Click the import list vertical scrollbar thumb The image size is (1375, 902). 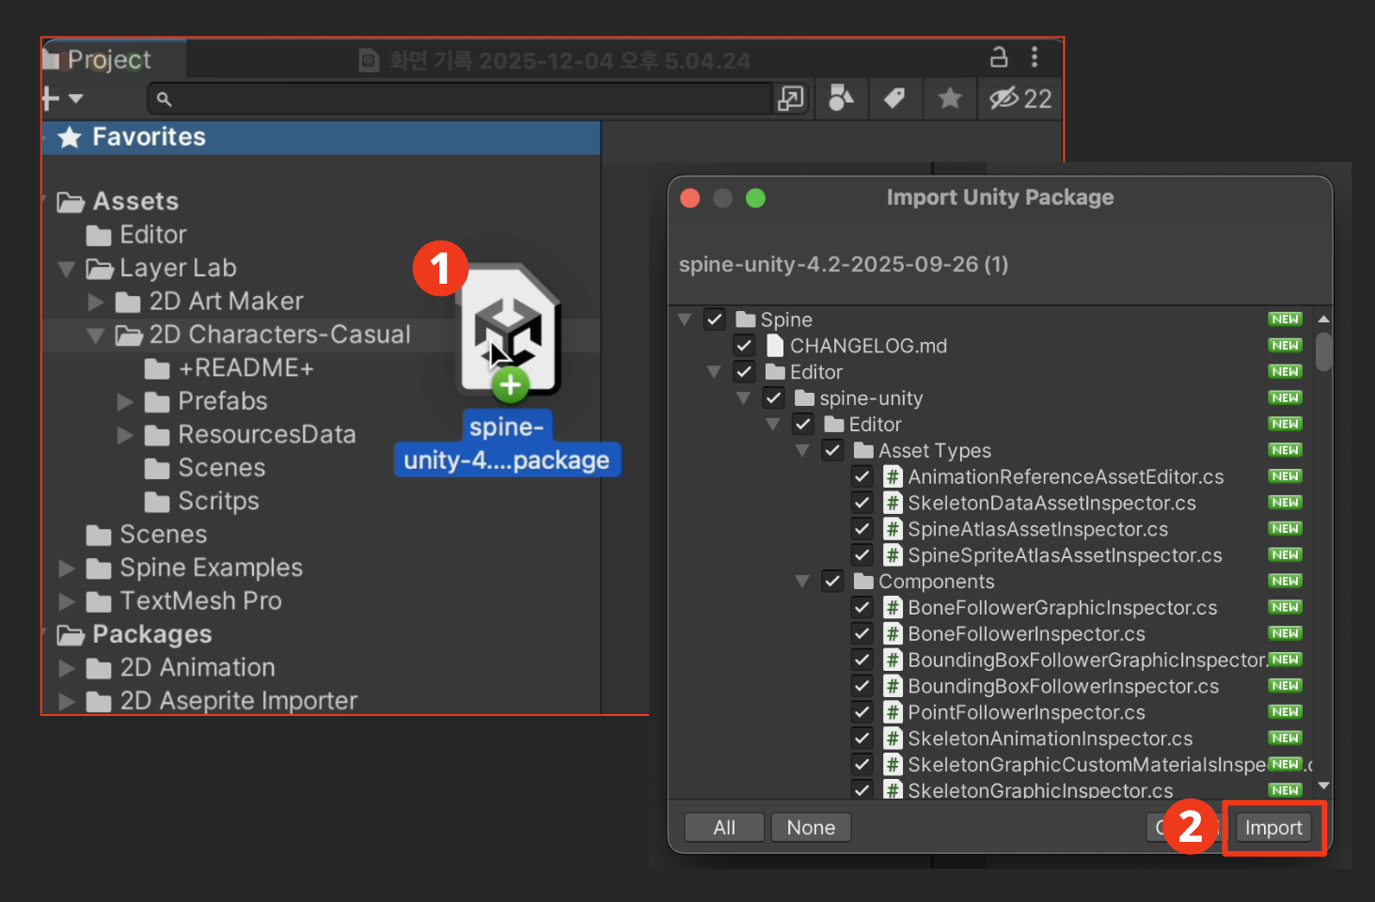tap(1324, 352)
